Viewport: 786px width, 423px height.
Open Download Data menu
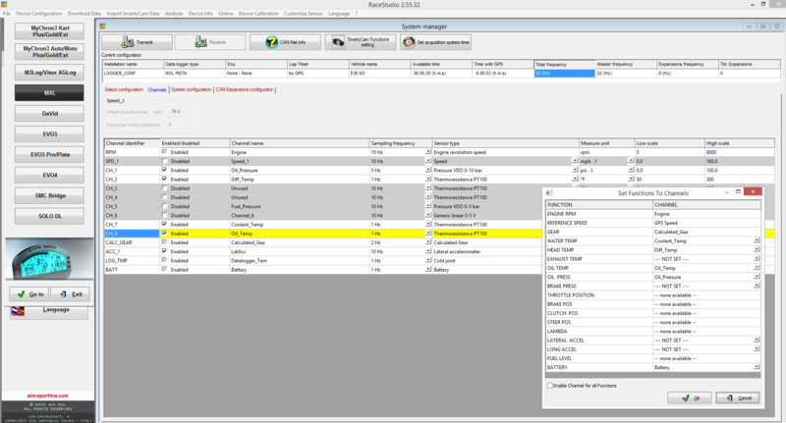coord(84,14)
